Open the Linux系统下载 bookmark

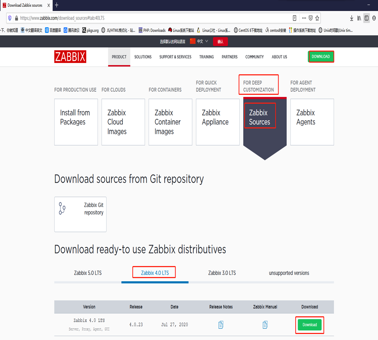click(x=181, y=30)
